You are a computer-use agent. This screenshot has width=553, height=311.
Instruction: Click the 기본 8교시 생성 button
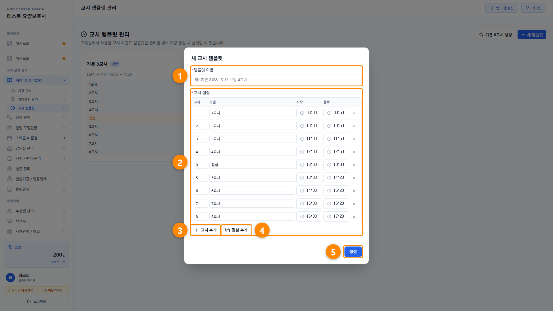[x=495, y=35]
